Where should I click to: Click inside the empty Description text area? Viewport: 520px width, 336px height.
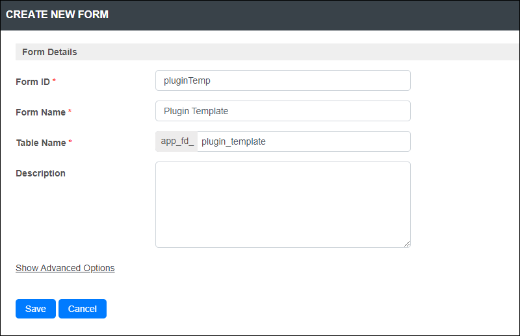click(283, 204)
